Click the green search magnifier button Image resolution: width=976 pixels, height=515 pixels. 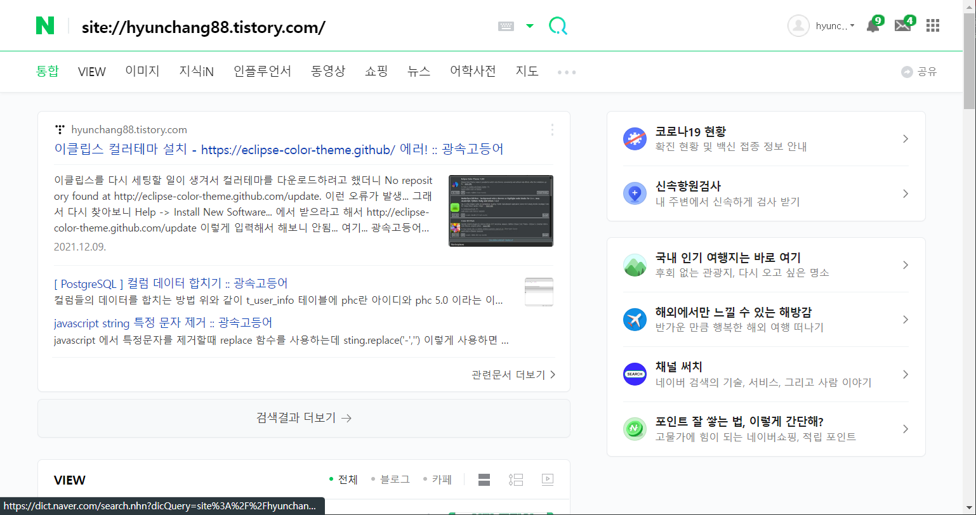pyautogui.click(x=558, y=26)
